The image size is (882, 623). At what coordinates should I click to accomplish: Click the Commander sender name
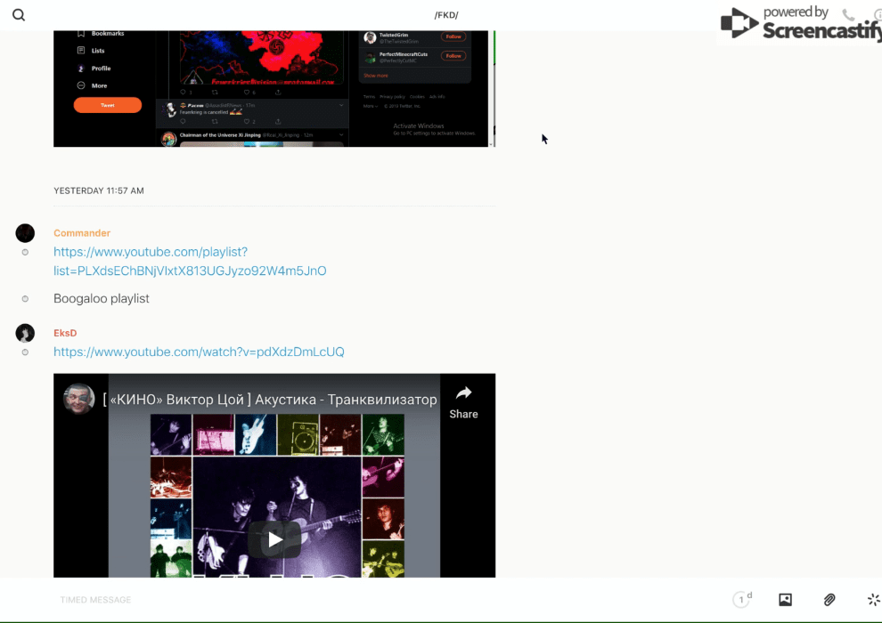click(82, 233)
